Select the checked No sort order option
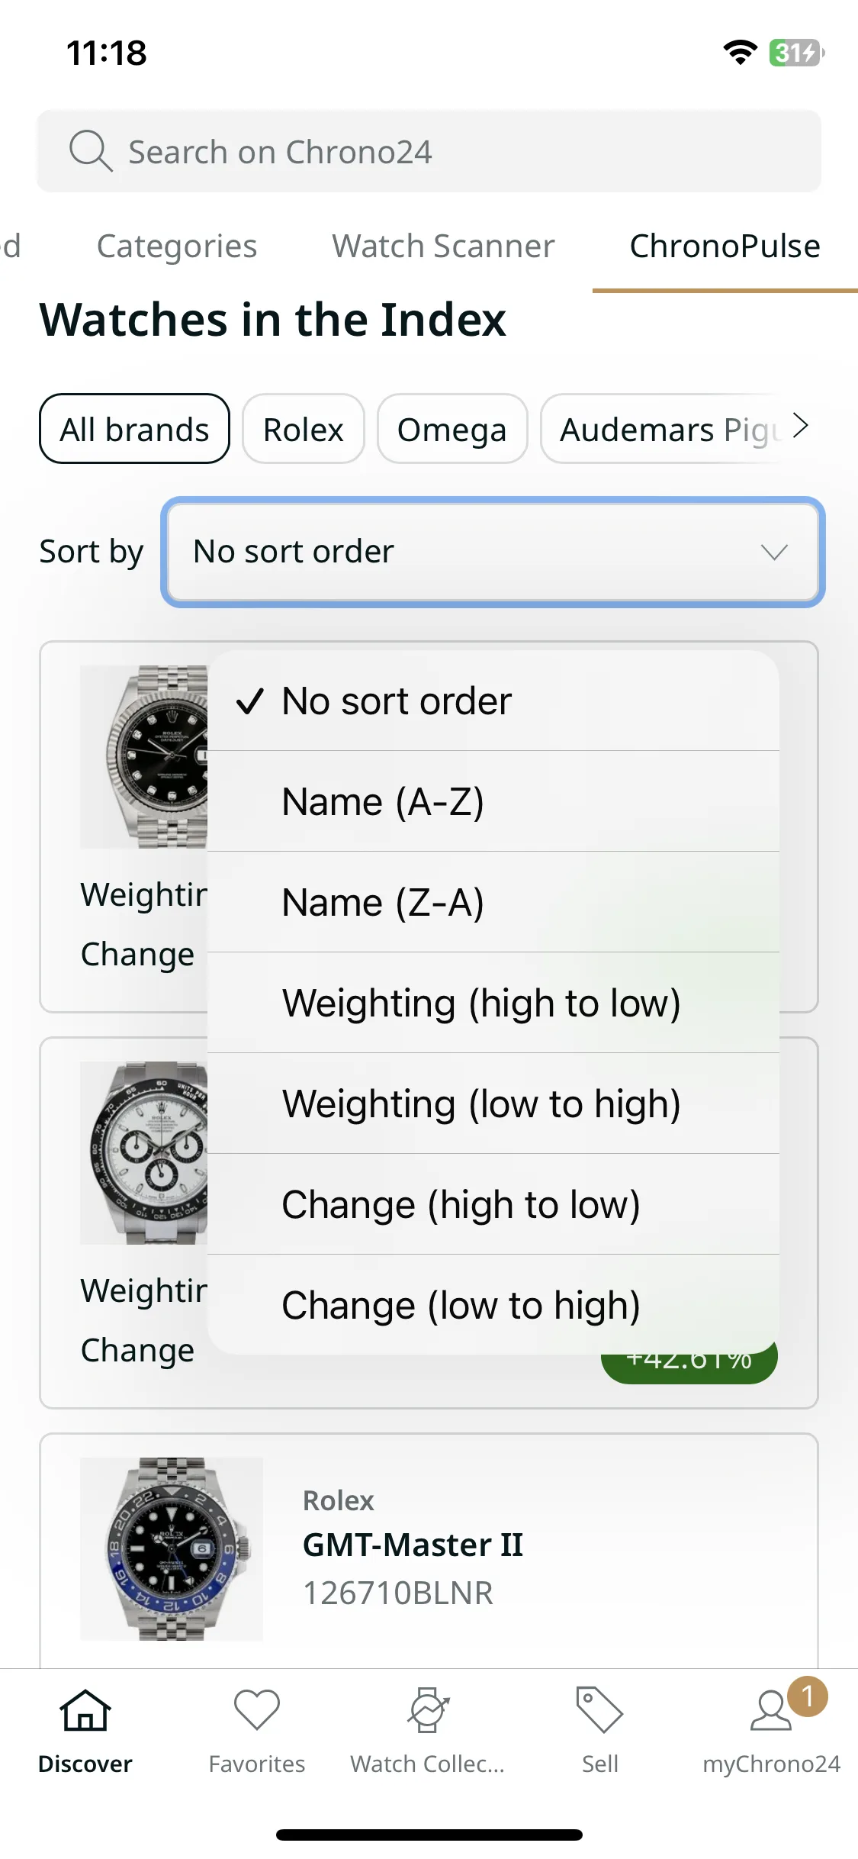The image size is (858, 1859). [493, 701]
